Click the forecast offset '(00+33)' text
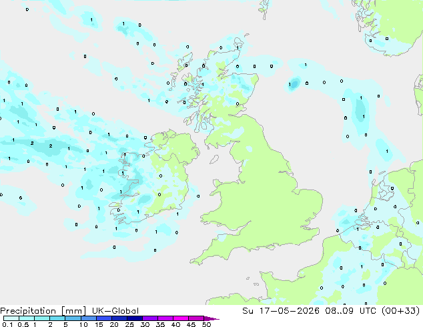The image size is (423, 327). coord(400,310)
